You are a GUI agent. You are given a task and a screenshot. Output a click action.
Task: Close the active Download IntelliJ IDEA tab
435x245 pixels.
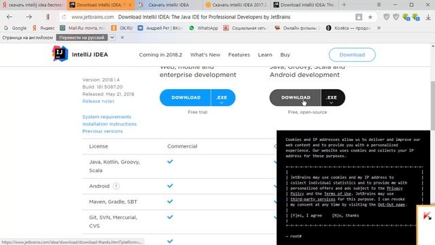click(130, 5)
